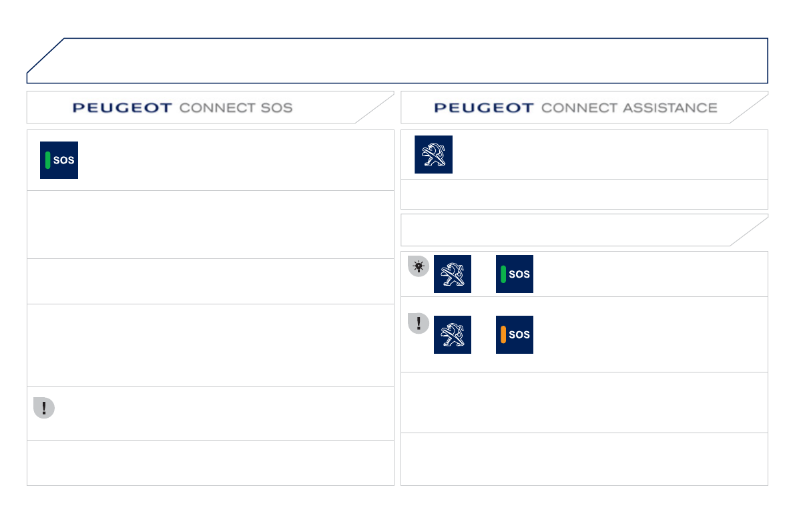
Task: Click the bottom empty cell of the Connect Assistance panel
Action: [x=584, y=459]
